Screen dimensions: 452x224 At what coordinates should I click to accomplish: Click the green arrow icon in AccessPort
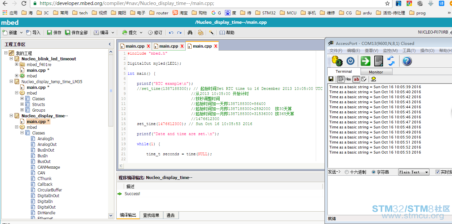click(x=365, y=61)
